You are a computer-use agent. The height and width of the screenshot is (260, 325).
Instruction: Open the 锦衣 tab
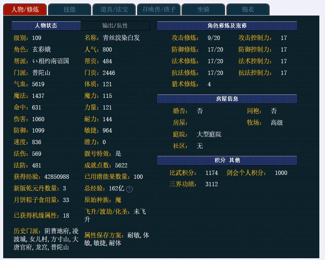coord(248,10)
